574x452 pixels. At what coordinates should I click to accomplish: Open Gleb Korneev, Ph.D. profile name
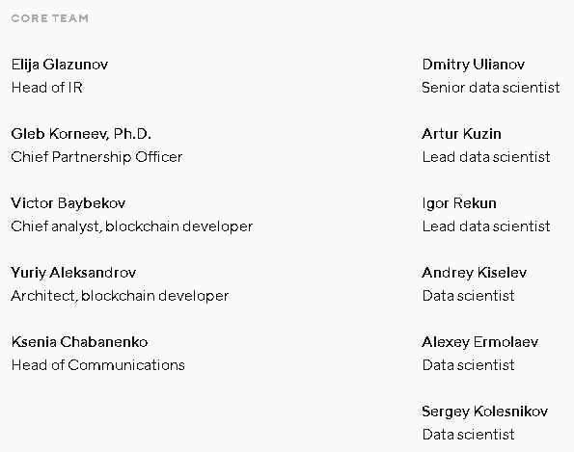click(x=81, y=134)
